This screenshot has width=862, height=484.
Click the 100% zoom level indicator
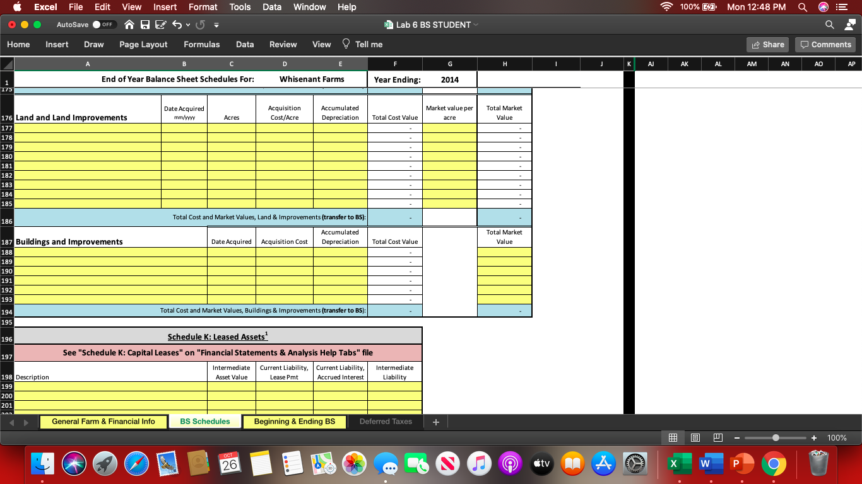coord(837,437)
